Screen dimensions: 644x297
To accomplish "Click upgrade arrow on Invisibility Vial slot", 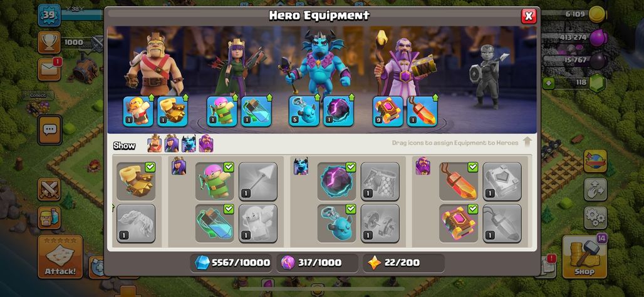I will [x=269, y=98].
